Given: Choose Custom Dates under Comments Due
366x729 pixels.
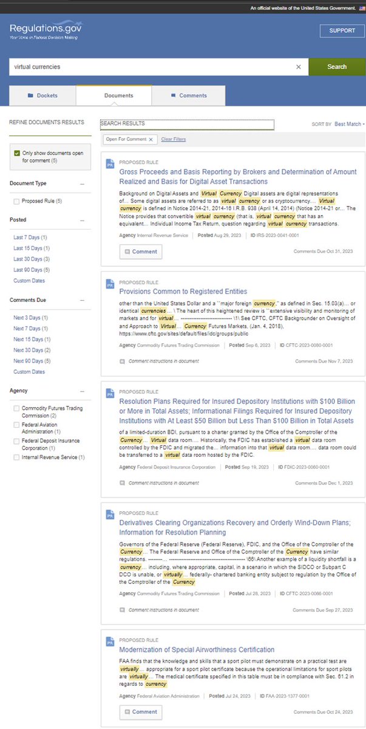Looking at the screenshot, I should (29, 372).
